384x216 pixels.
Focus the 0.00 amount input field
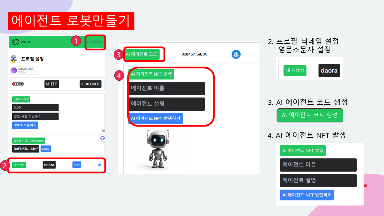(x=35, y=107)
